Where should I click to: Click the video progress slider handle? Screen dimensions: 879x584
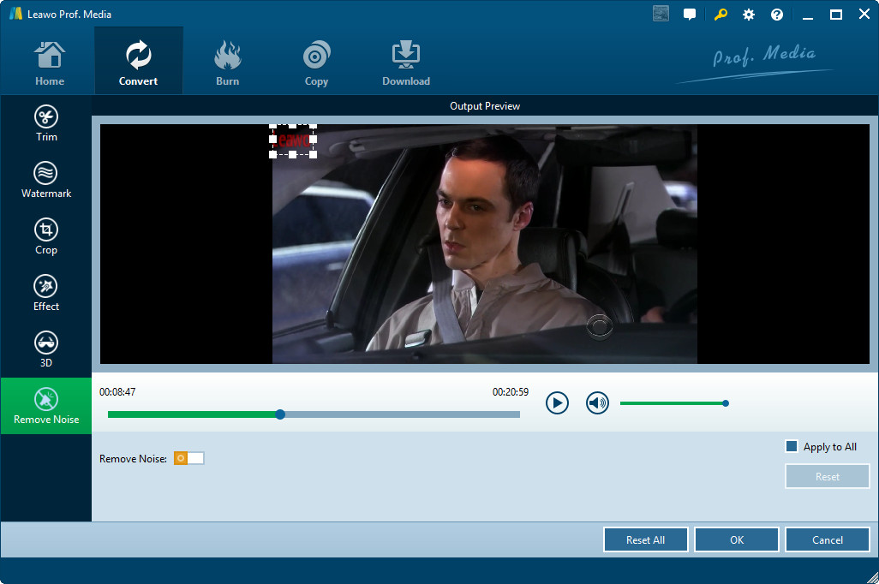(280, 414)
